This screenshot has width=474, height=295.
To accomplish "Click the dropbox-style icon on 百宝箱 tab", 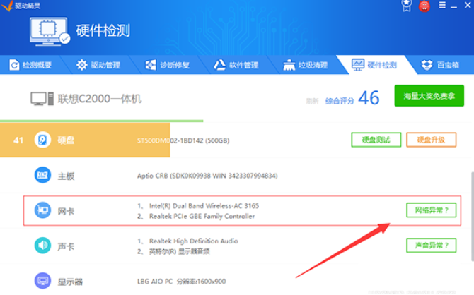I will click(x=427, y=65).
